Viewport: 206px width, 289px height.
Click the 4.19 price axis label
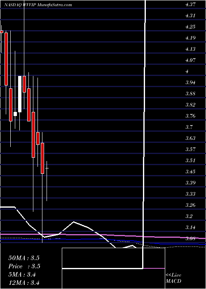pos(190,38)
